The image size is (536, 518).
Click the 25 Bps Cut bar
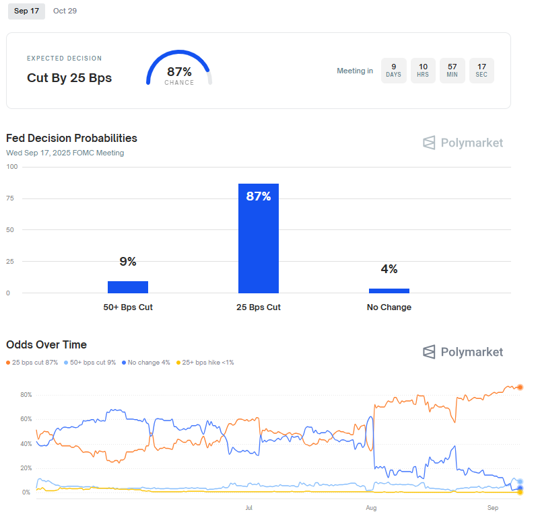tap(258, 238)
